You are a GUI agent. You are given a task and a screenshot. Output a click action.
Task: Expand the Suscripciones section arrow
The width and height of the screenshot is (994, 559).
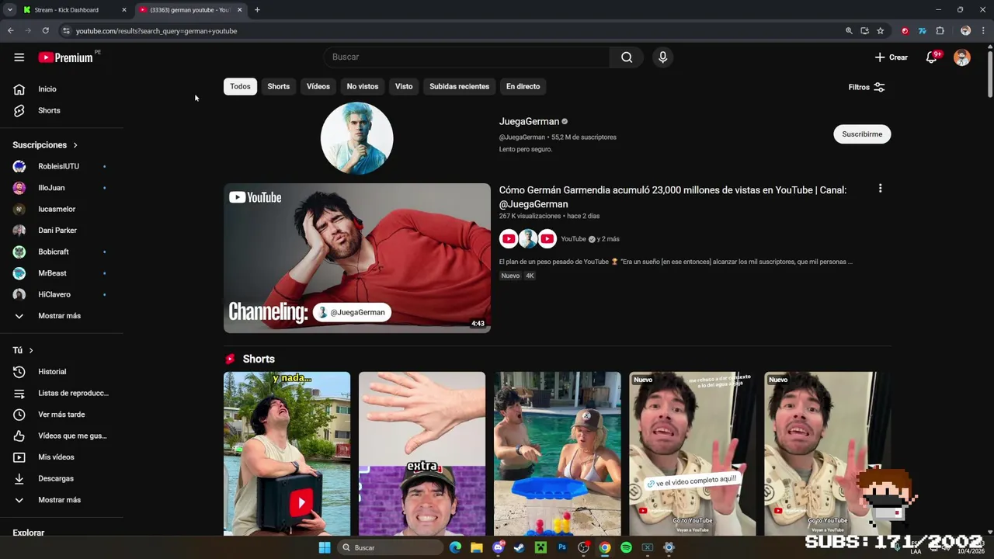[x=75, y=145]
